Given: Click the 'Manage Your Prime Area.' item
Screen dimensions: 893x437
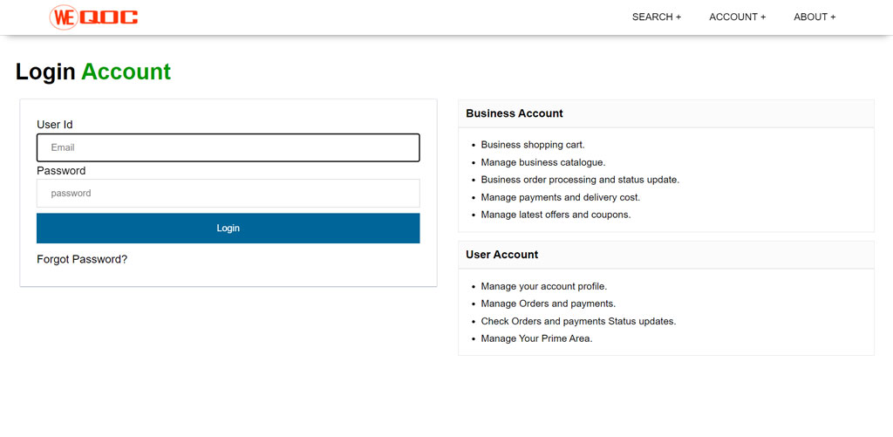Looking at the screenshot, I should (x=536, y=338).
